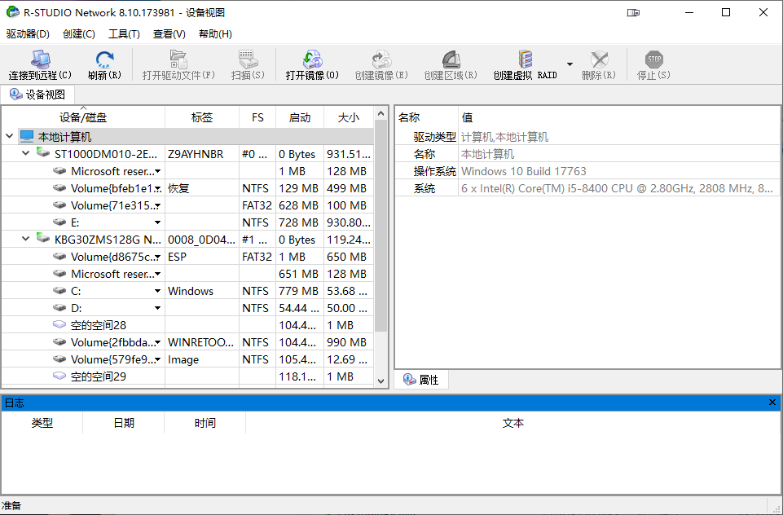The height and width of the screenshot is (515, 783).
Task: Click the 标签 column header
Action: click(x=202, y=117)
